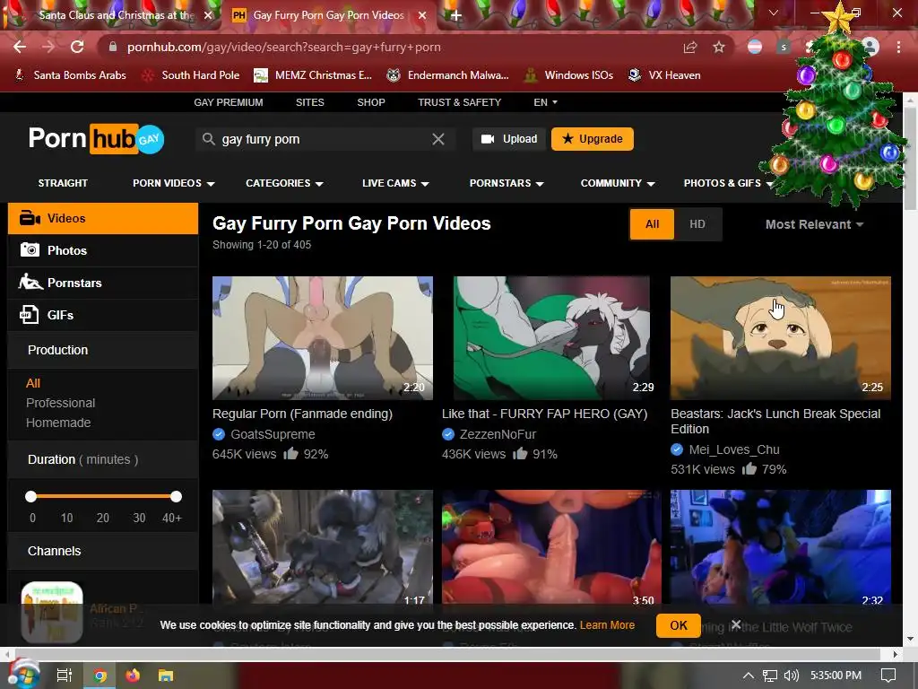This screenshot has height=689, width=918.
Task: Bookmark this page with the star icon
Action: click(719, 47)
